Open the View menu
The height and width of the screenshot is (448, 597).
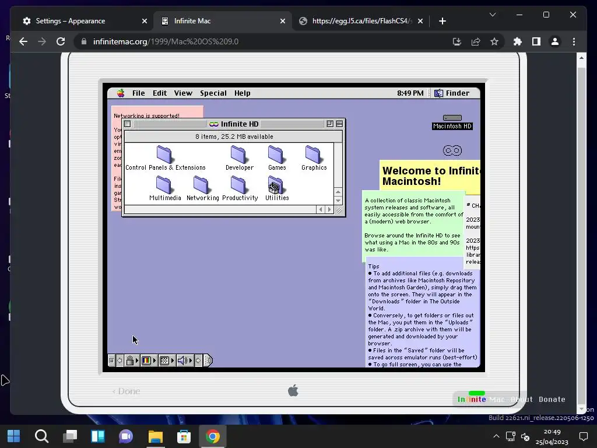point(183,93)
